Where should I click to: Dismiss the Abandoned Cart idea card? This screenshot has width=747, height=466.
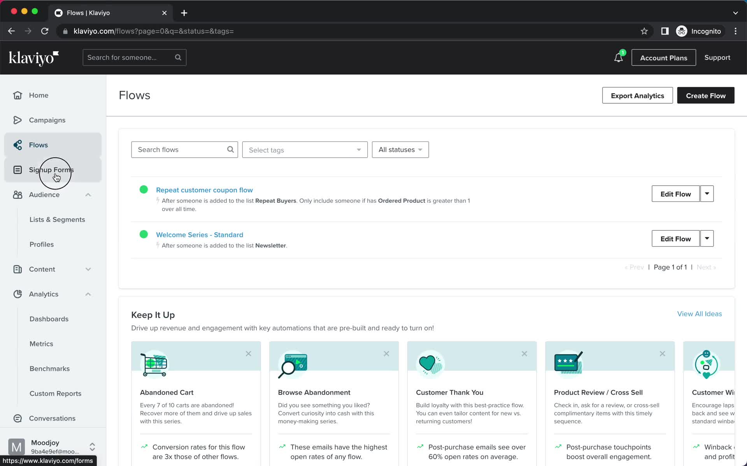click(248, 354)
